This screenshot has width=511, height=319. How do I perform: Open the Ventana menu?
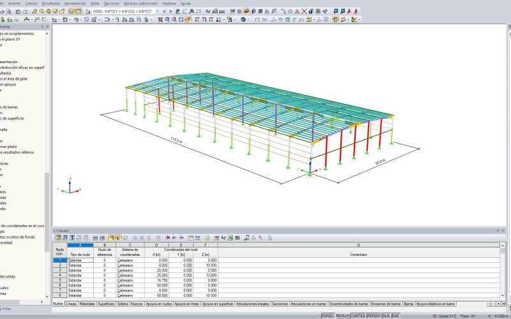(169, 4)
